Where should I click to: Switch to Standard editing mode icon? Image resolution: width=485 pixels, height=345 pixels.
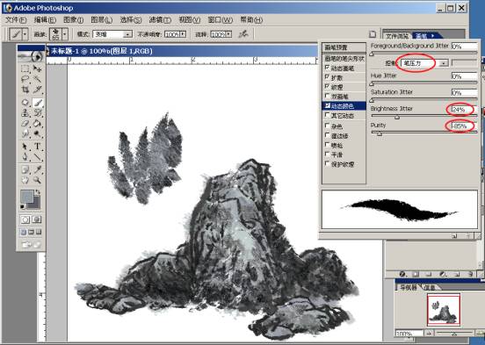(25, 219)
